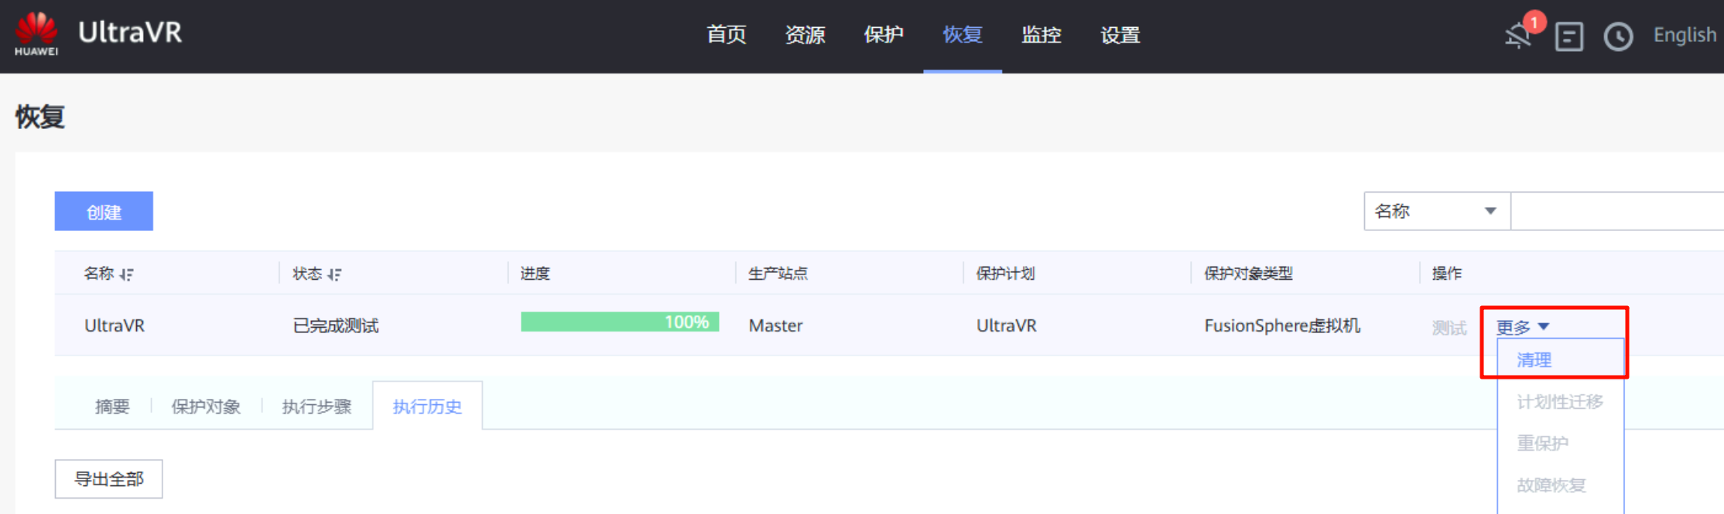Sort by name column sort icon
This screenshot has width=1724, height=514.
[127, 274]
